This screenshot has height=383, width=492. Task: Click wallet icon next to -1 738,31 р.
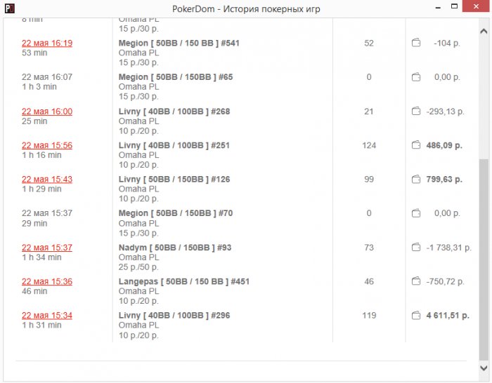(416, 248)
